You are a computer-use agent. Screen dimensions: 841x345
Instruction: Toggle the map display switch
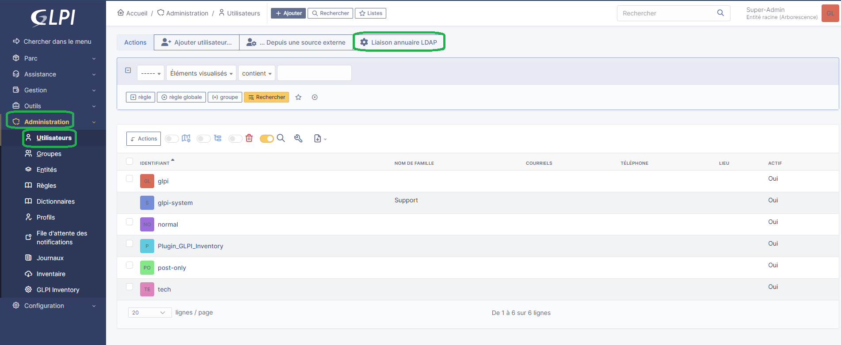(x=172, y=139)
